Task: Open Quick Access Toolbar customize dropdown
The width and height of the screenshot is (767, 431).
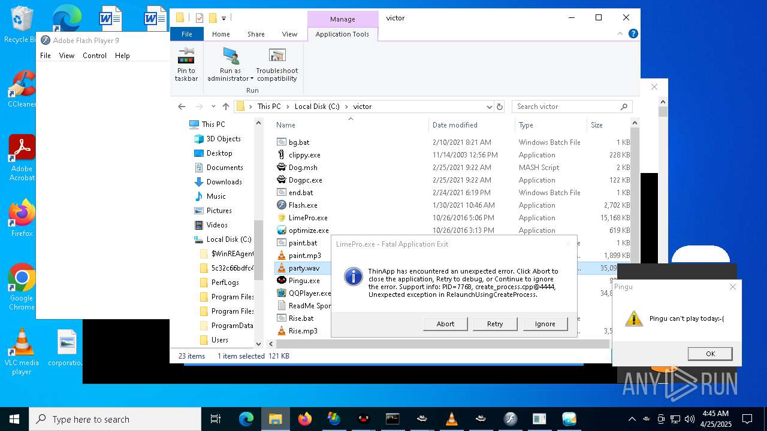Action: click(224, 19)
